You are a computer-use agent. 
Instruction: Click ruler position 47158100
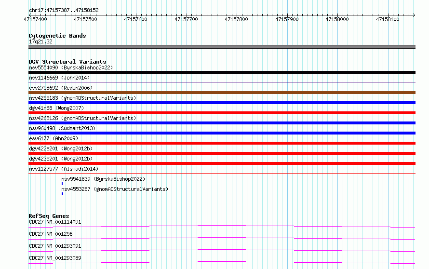tap(388, 19)
